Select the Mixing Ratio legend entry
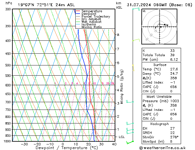195x150 pixels. pos(91,27)
